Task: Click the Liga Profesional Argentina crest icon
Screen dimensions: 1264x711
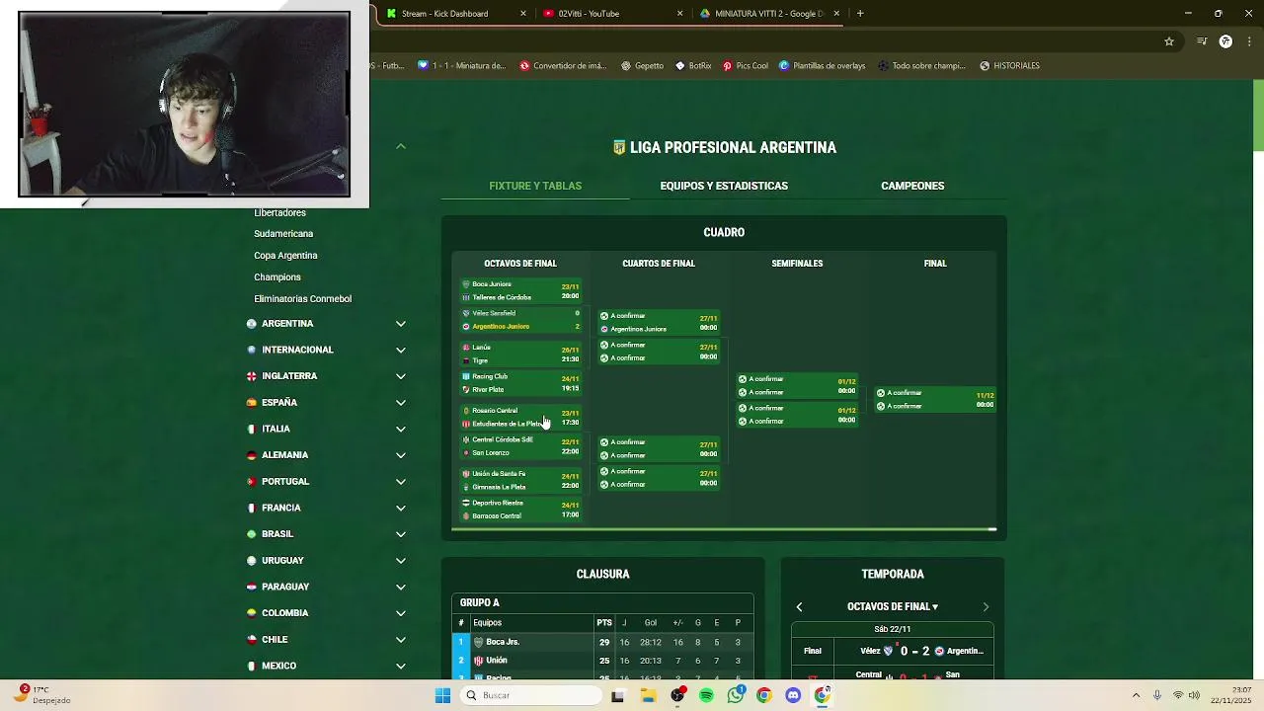Action: (619, 147)
